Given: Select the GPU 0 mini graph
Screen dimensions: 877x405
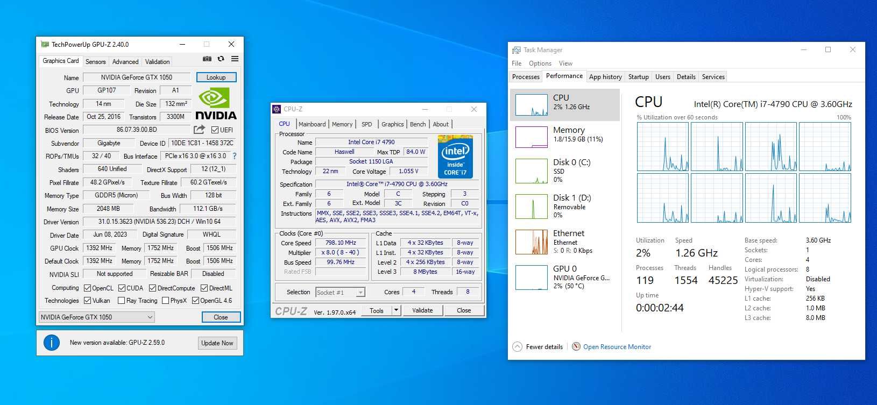Looking at the screenshot, I should 532,278.
